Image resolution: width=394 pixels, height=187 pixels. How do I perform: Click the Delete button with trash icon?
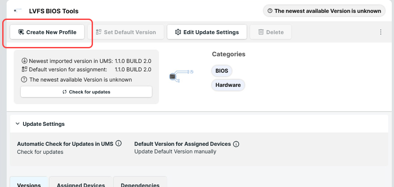[x=270, y=32]
